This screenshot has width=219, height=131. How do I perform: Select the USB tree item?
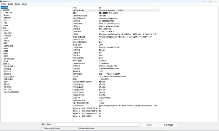(x=6, y=61)
